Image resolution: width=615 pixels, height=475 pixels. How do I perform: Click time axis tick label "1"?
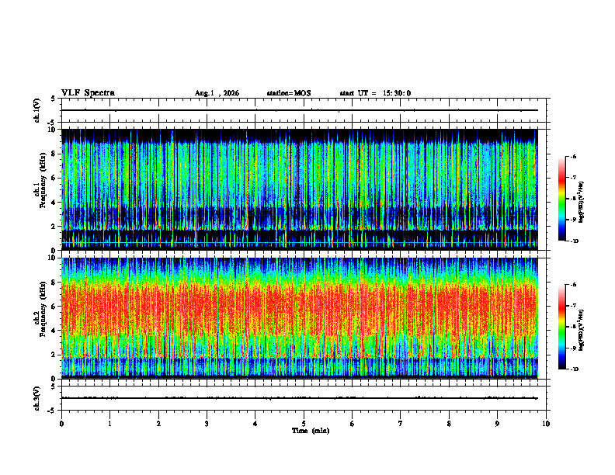(109, 424)
